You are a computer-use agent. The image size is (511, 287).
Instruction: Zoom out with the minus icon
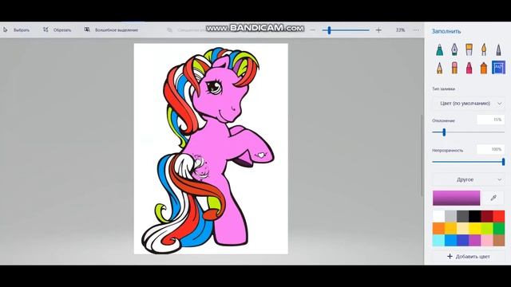pos(312,30)
